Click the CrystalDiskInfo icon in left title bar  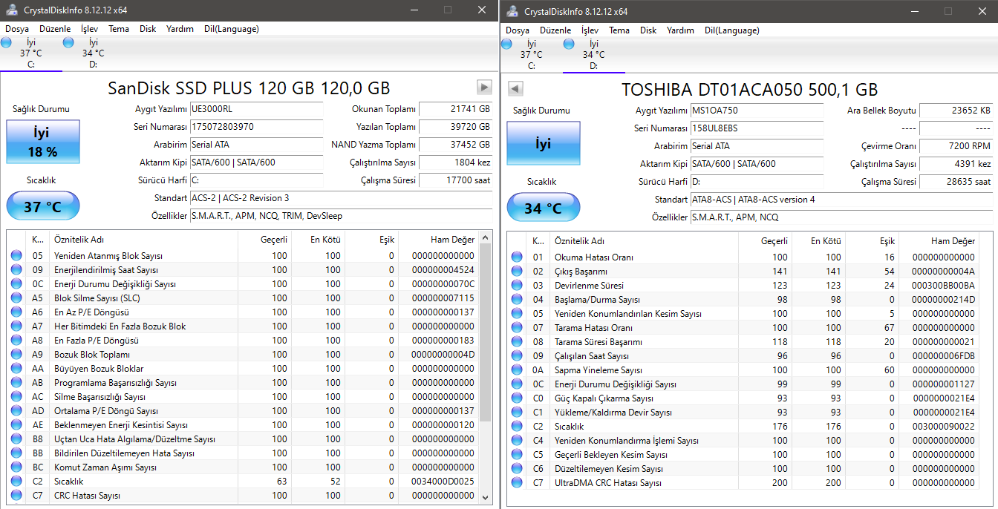tap(11, 11)
